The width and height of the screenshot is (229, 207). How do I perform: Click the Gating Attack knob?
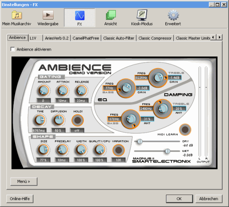(62, 90)
